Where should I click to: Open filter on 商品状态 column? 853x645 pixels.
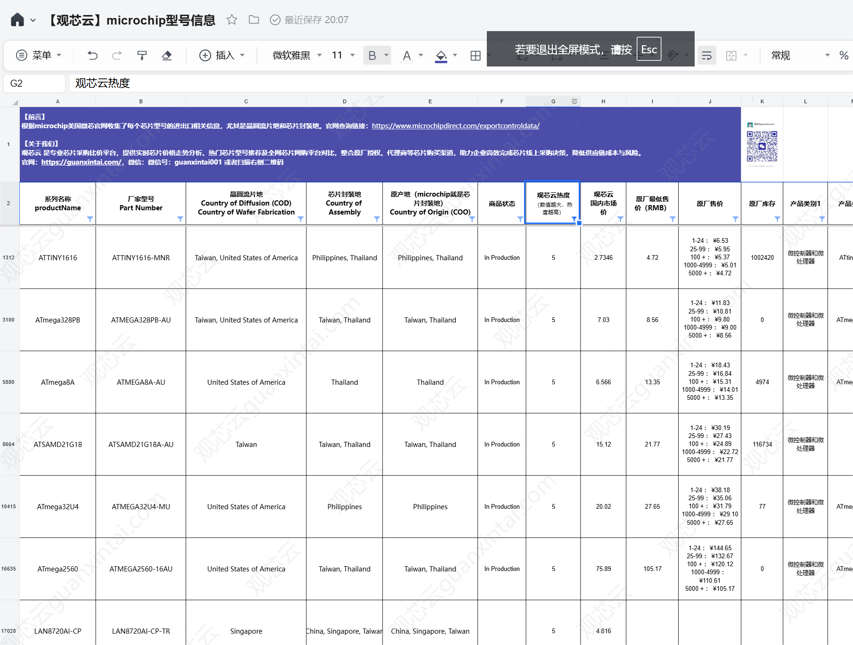pyautogui.click(x=520, y=219)
